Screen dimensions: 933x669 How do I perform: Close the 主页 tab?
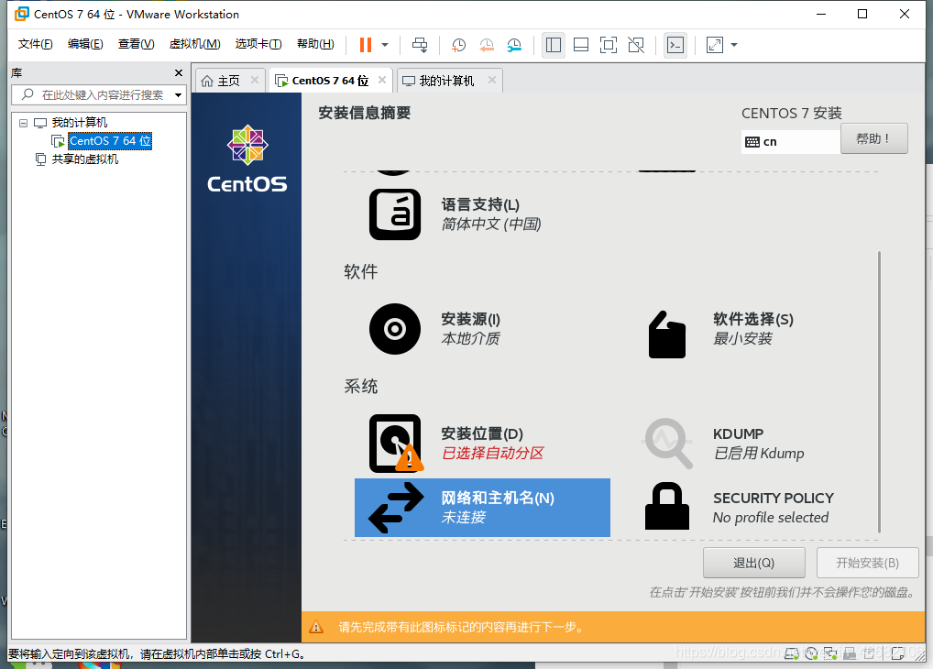click(x=255, y=80)
